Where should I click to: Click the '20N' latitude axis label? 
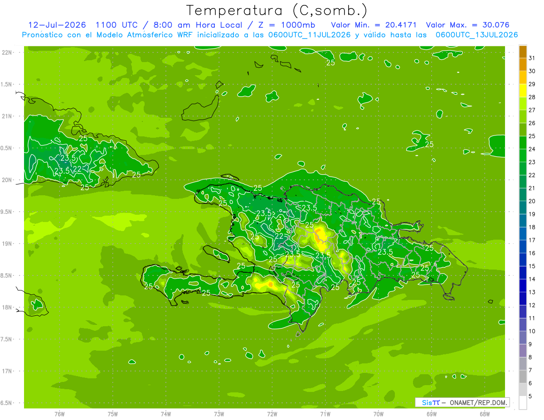click(x=7, y=180)
